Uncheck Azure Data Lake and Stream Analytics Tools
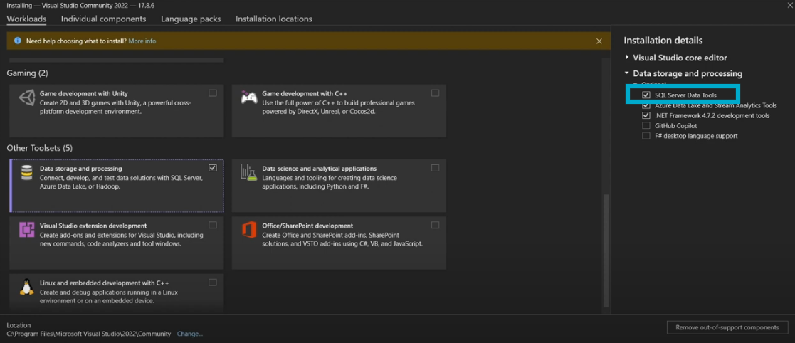The height and width of the screenshot is (343, 795). pos(646,105)
